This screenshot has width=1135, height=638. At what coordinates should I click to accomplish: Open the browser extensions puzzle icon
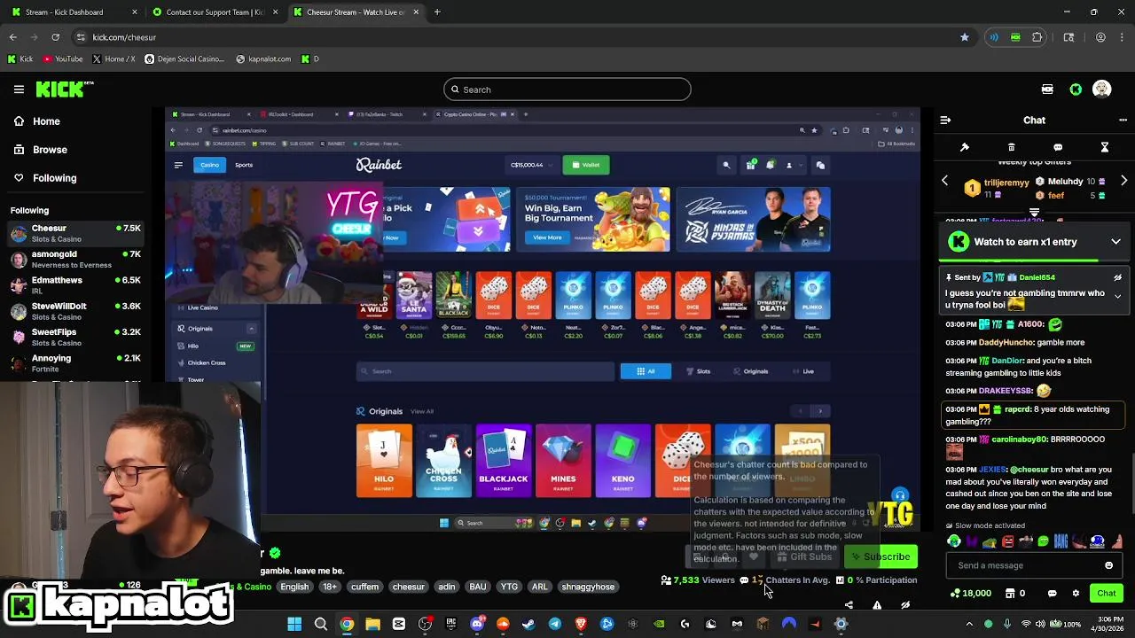[x=1037, y=37]
